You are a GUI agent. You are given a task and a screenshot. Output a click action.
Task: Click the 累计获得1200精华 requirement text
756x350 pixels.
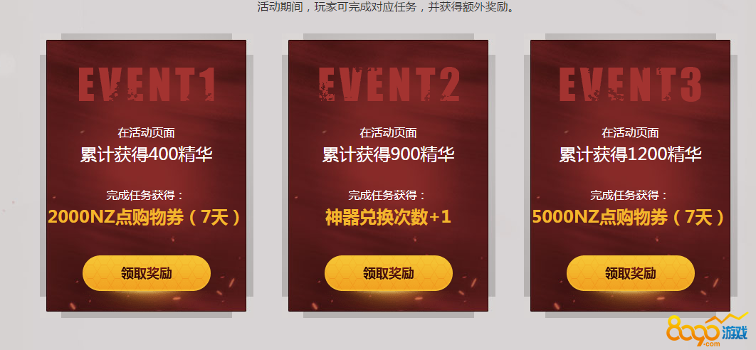[x=631, y=155]
